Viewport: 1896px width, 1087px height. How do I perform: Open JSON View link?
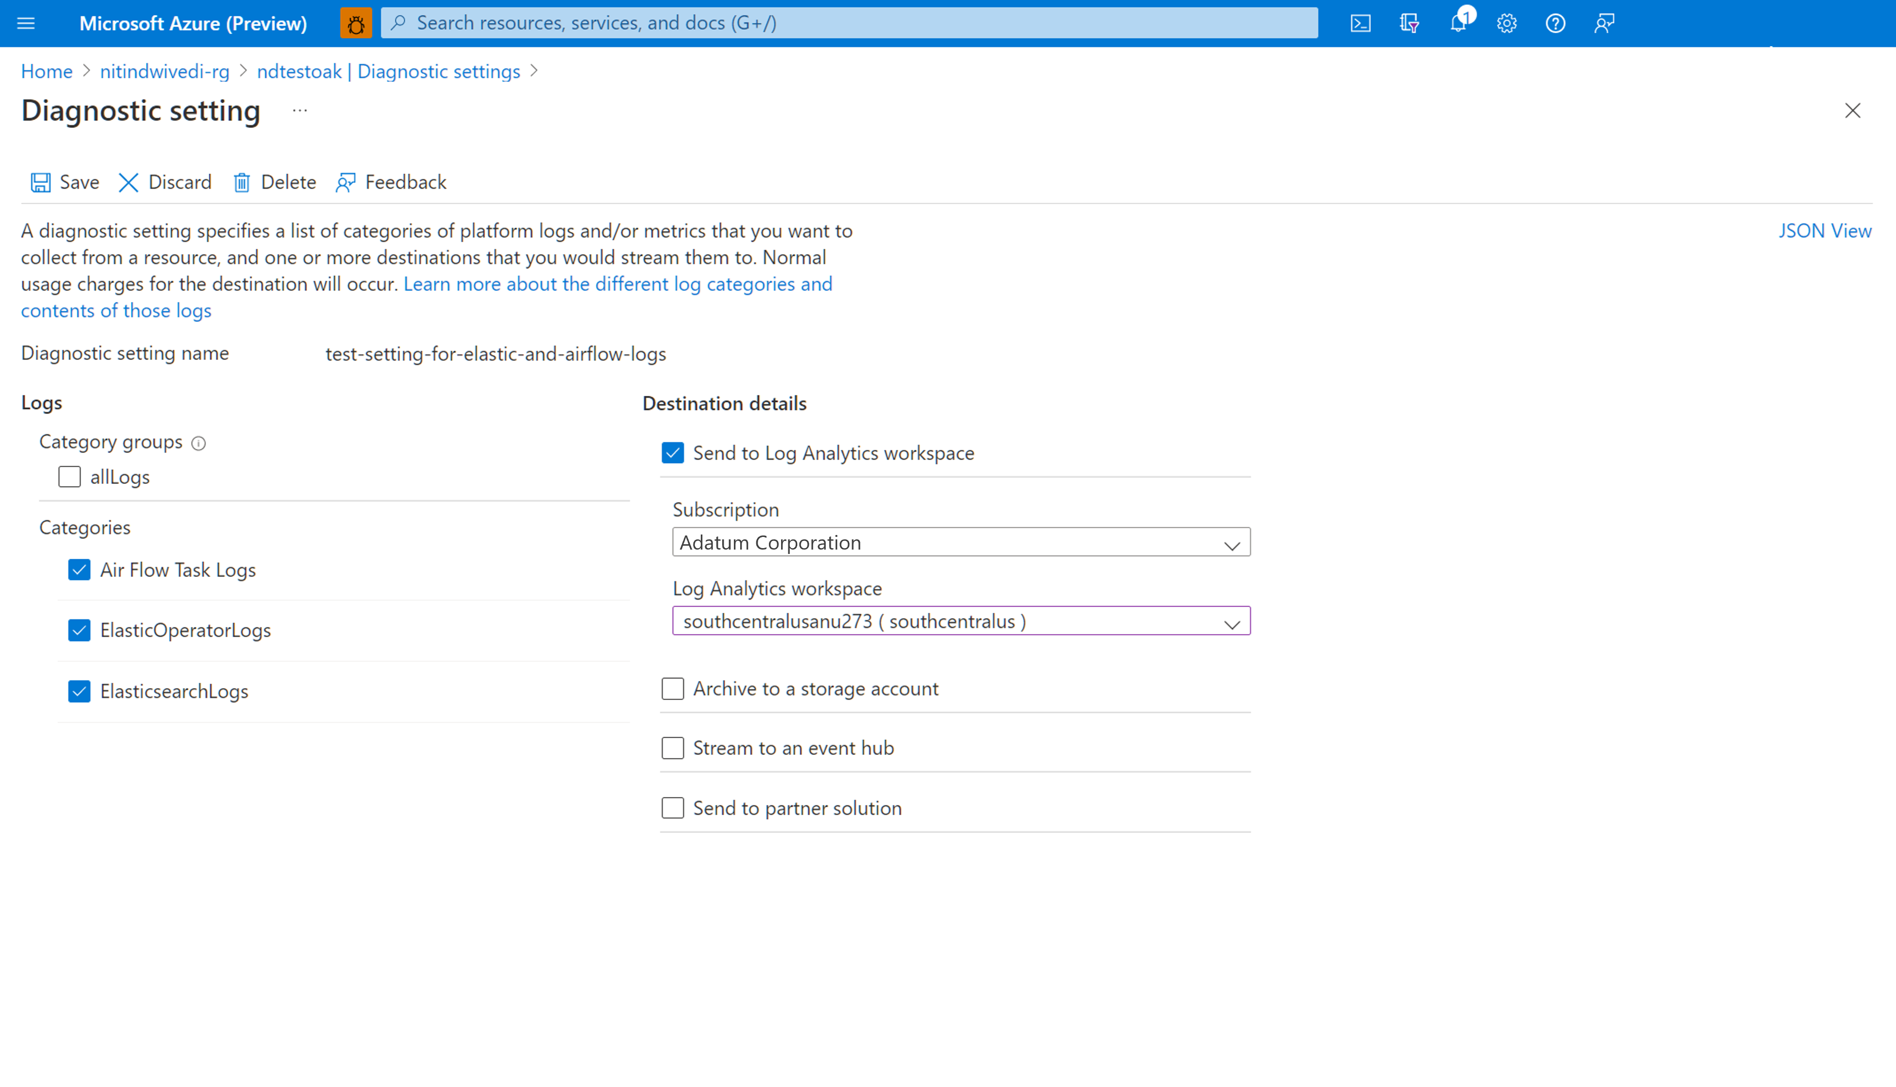click(1825, 230)
